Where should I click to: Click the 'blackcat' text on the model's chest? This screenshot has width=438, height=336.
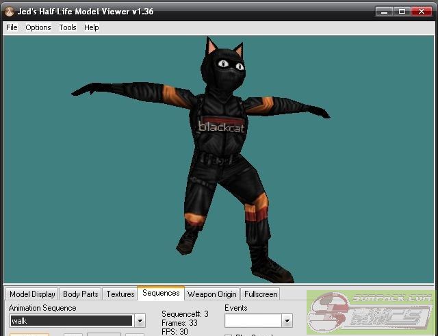click(219, 126)
